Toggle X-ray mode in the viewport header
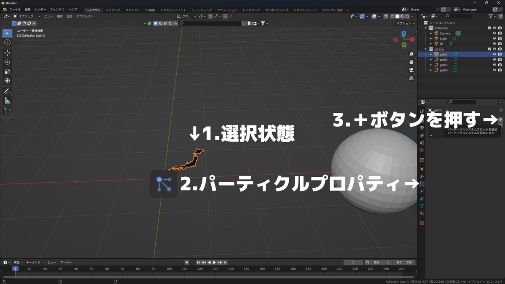 (385, 16)
